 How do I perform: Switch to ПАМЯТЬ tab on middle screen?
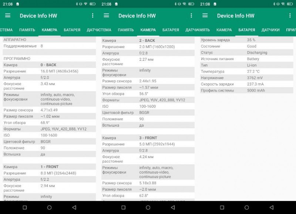point(126,30)
